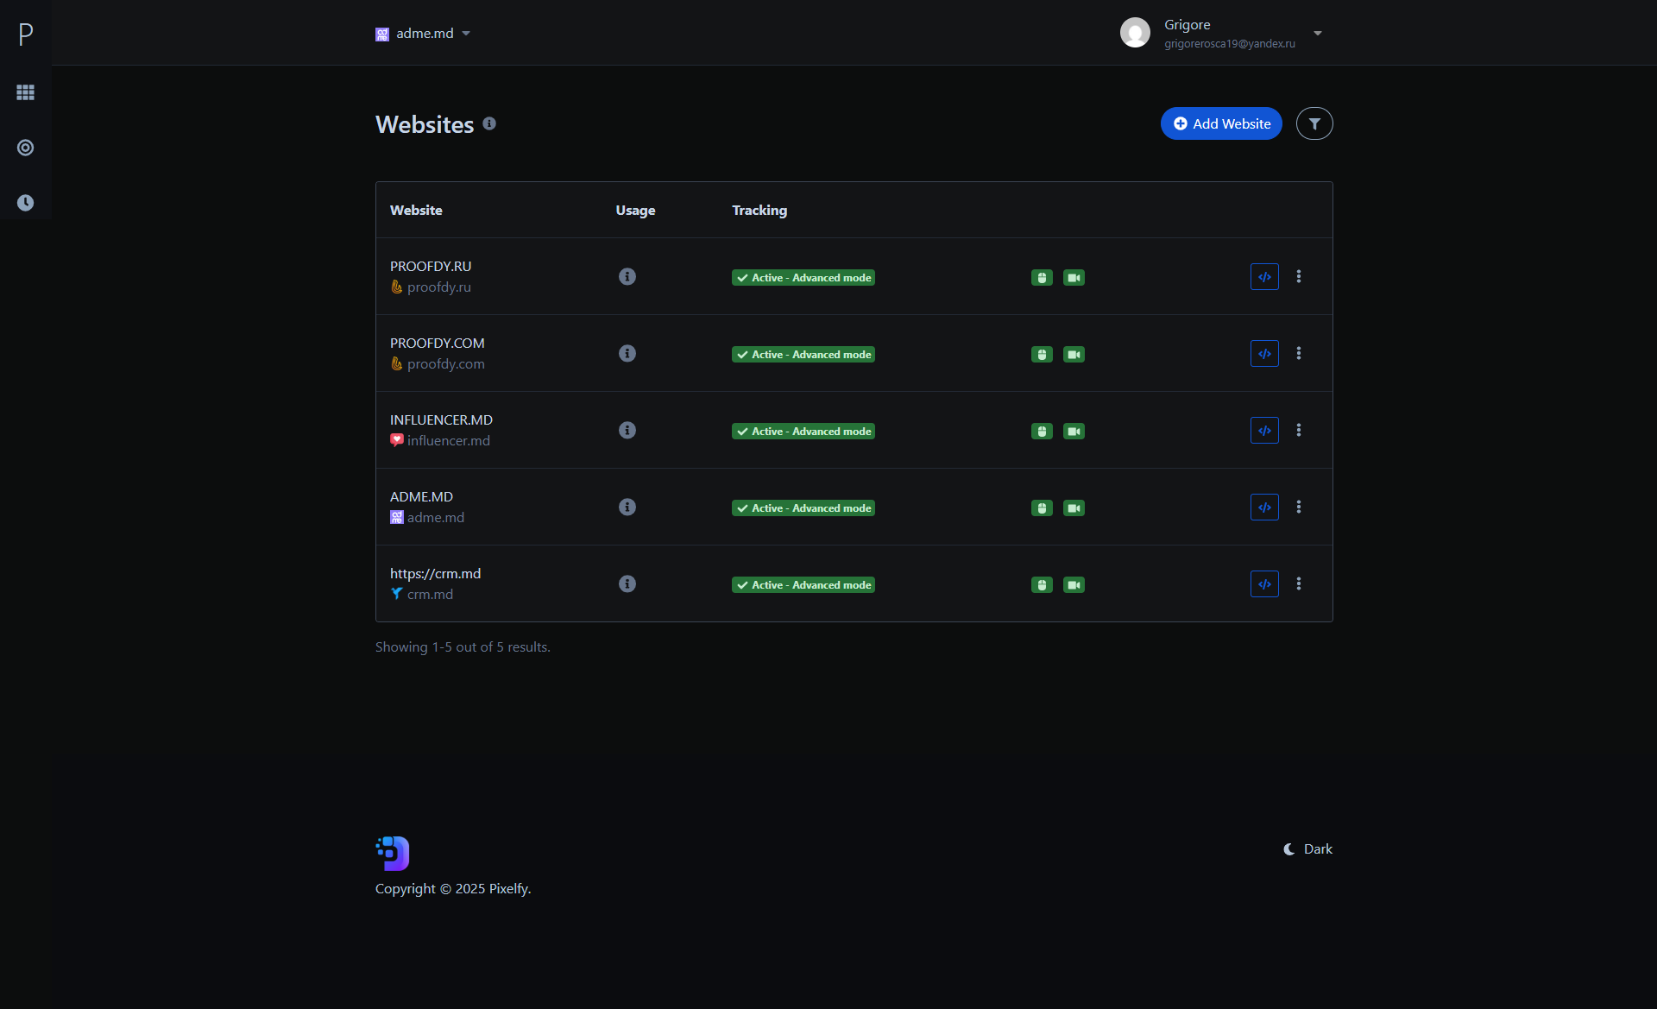The width and height of the screenshot is (1657, 1009).
Task: Show usage info for PROOFDY.COM
Action: point(627,353)
